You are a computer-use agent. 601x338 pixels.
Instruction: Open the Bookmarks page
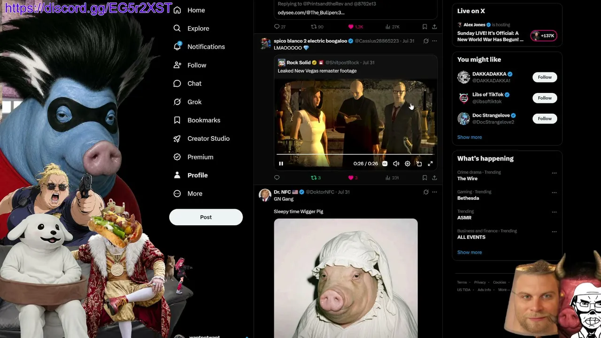204,120
